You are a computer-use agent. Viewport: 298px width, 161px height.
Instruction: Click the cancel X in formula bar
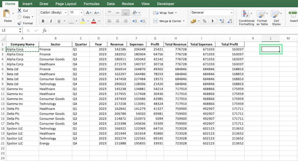(28, 30)
